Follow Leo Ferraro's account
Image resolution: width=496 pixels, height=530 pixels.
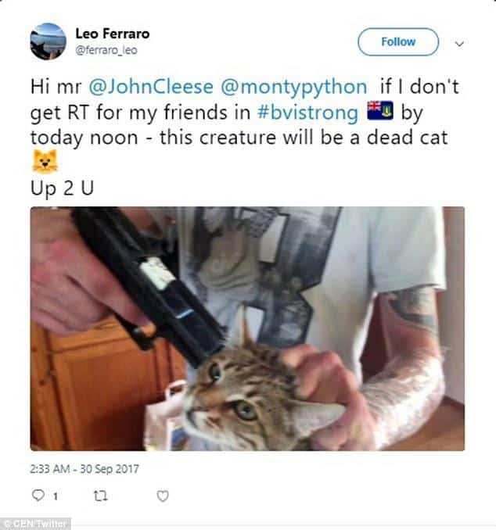398,41
